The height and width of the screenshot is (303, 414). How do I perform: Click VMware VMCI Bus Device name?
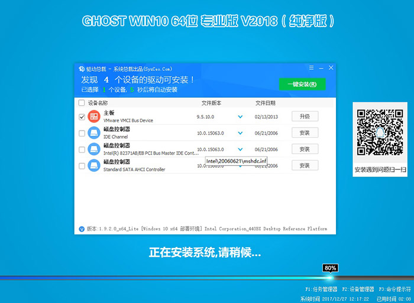[x=128, y=120]
